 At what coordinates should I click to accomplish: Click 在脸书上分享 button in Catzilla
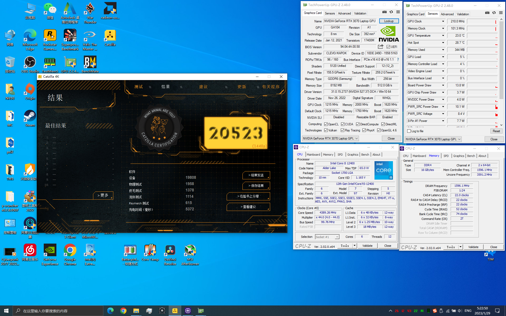point(248,196)
